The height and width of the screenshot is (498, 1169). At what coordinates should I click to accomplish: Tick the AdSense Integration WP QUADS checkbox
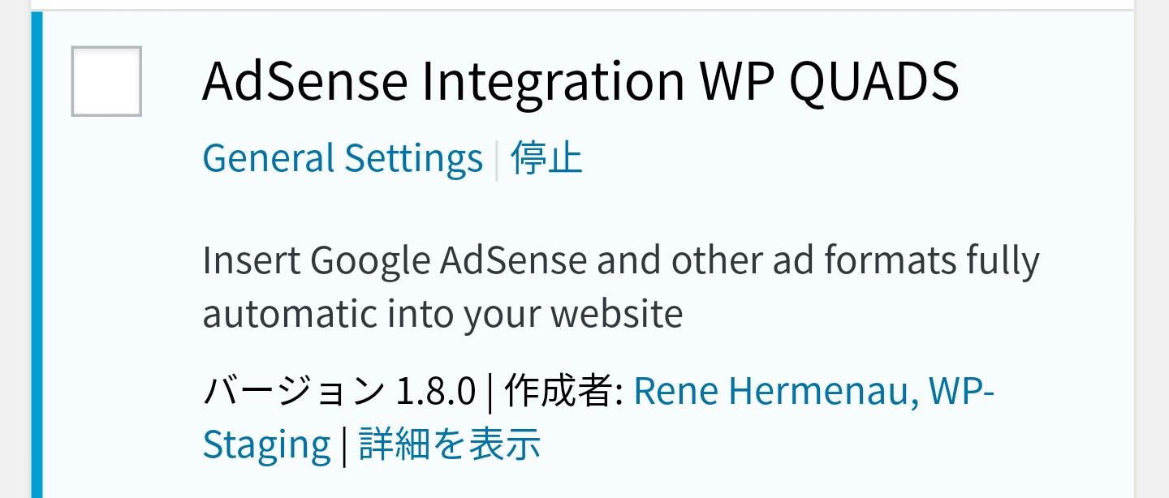(x=106, y=81)
